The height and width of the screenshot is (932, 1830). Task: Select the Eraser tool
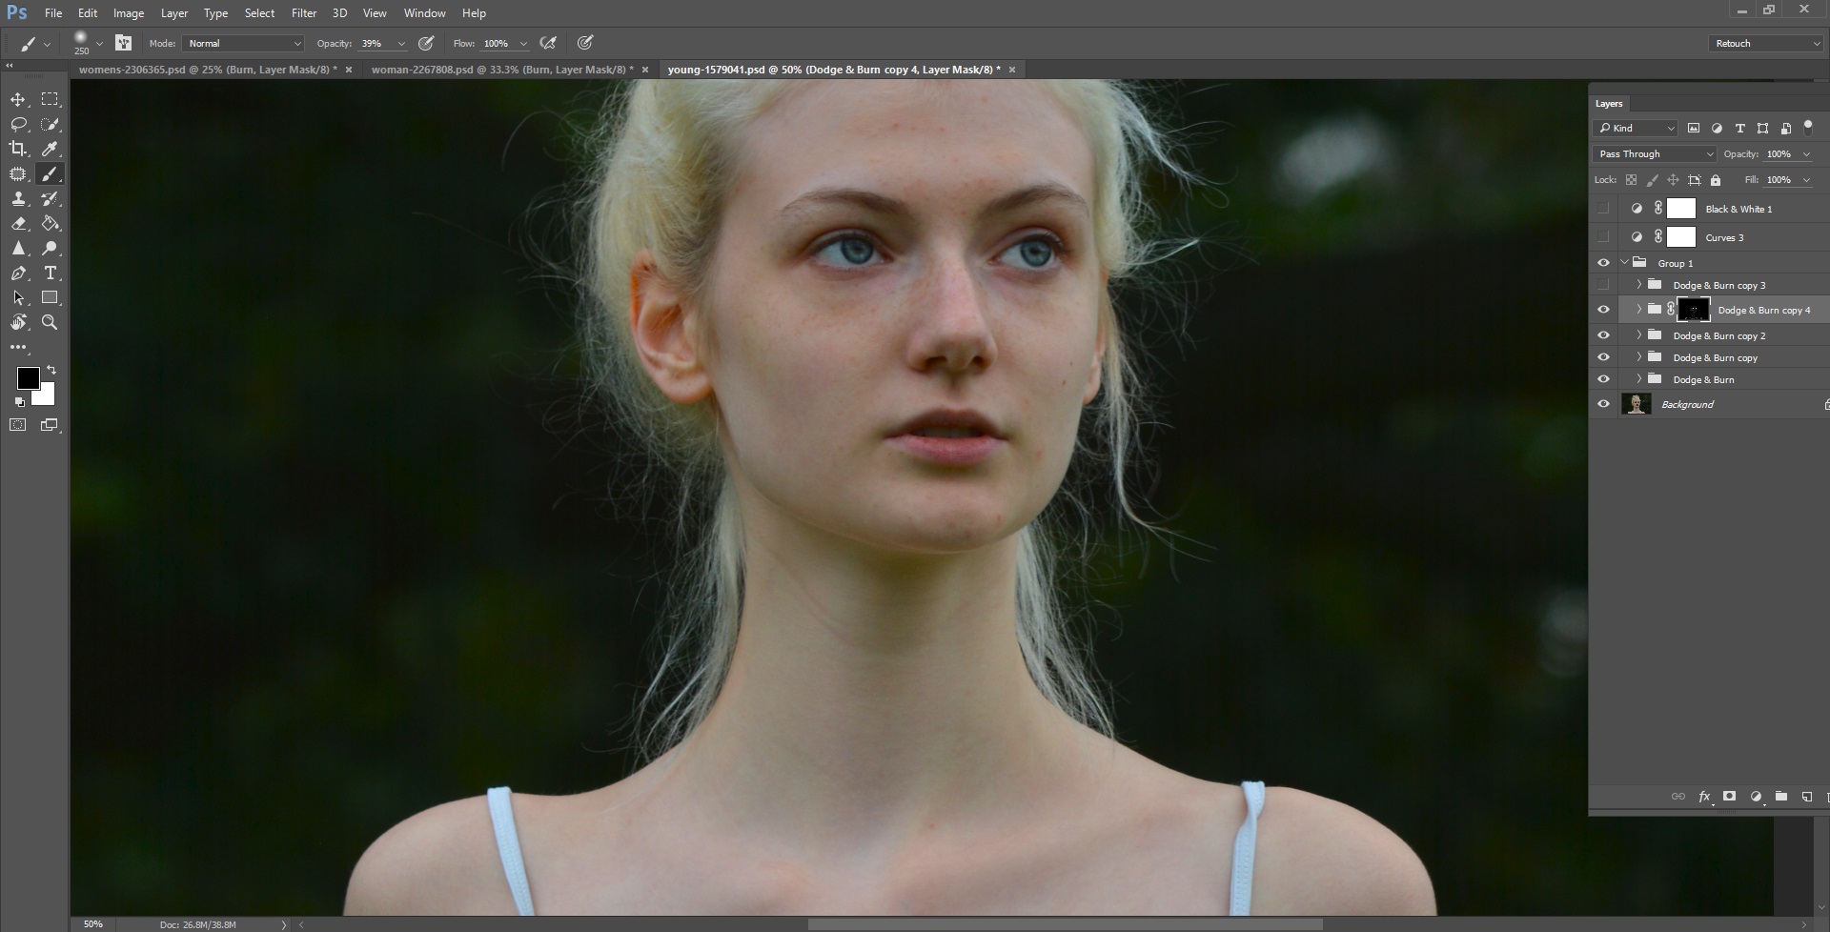(x=19, y=224)
